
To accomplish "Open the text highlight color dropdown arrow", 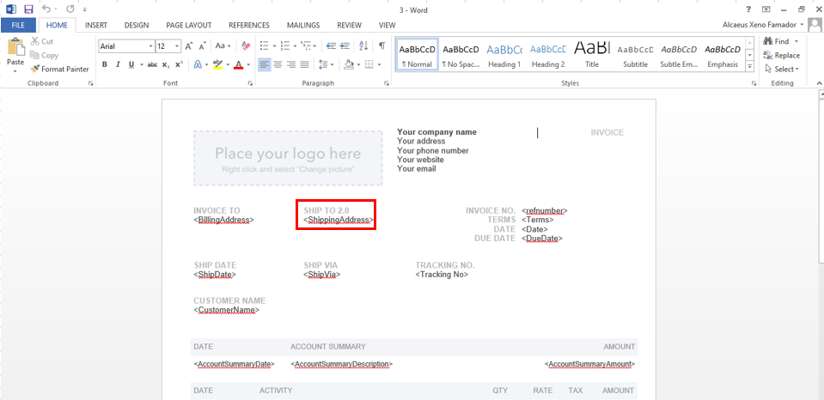I will click(228, 65).
